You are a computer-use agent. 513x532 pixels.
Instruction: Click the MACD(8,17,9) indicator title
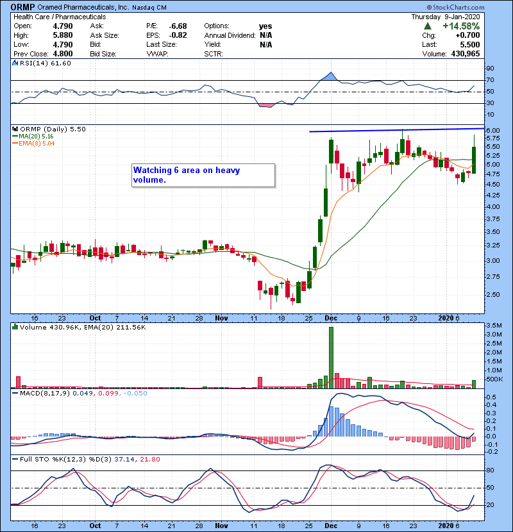point(45,394)
